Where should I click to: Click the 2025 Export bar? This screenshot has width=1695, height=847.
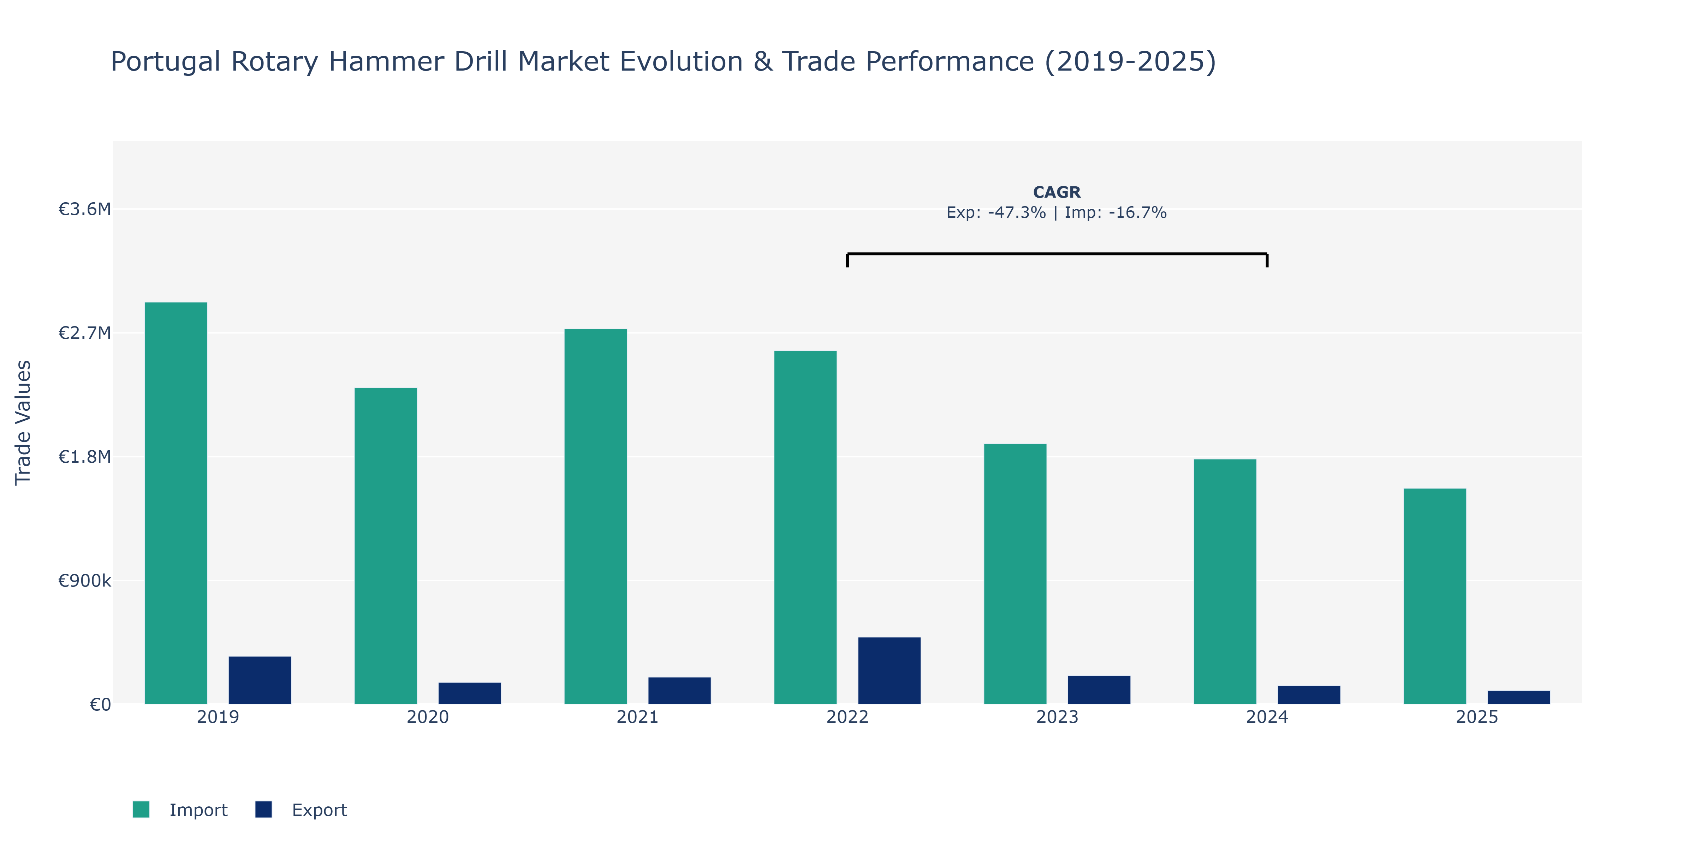[1519, 697]
